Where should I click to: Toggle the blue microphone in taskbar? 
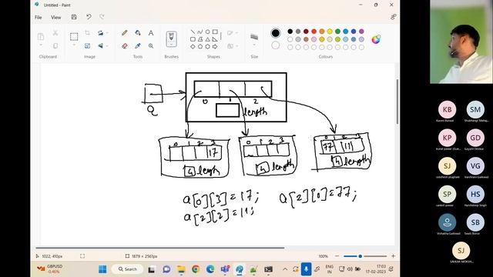[306, 269]
